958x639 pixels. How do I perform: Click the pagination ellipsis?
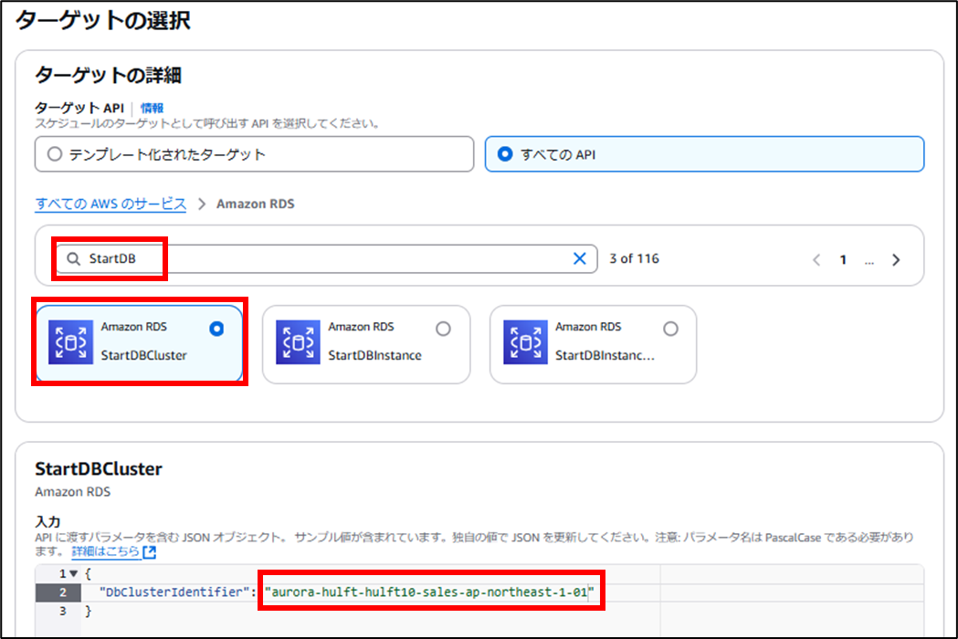[869, 261]
